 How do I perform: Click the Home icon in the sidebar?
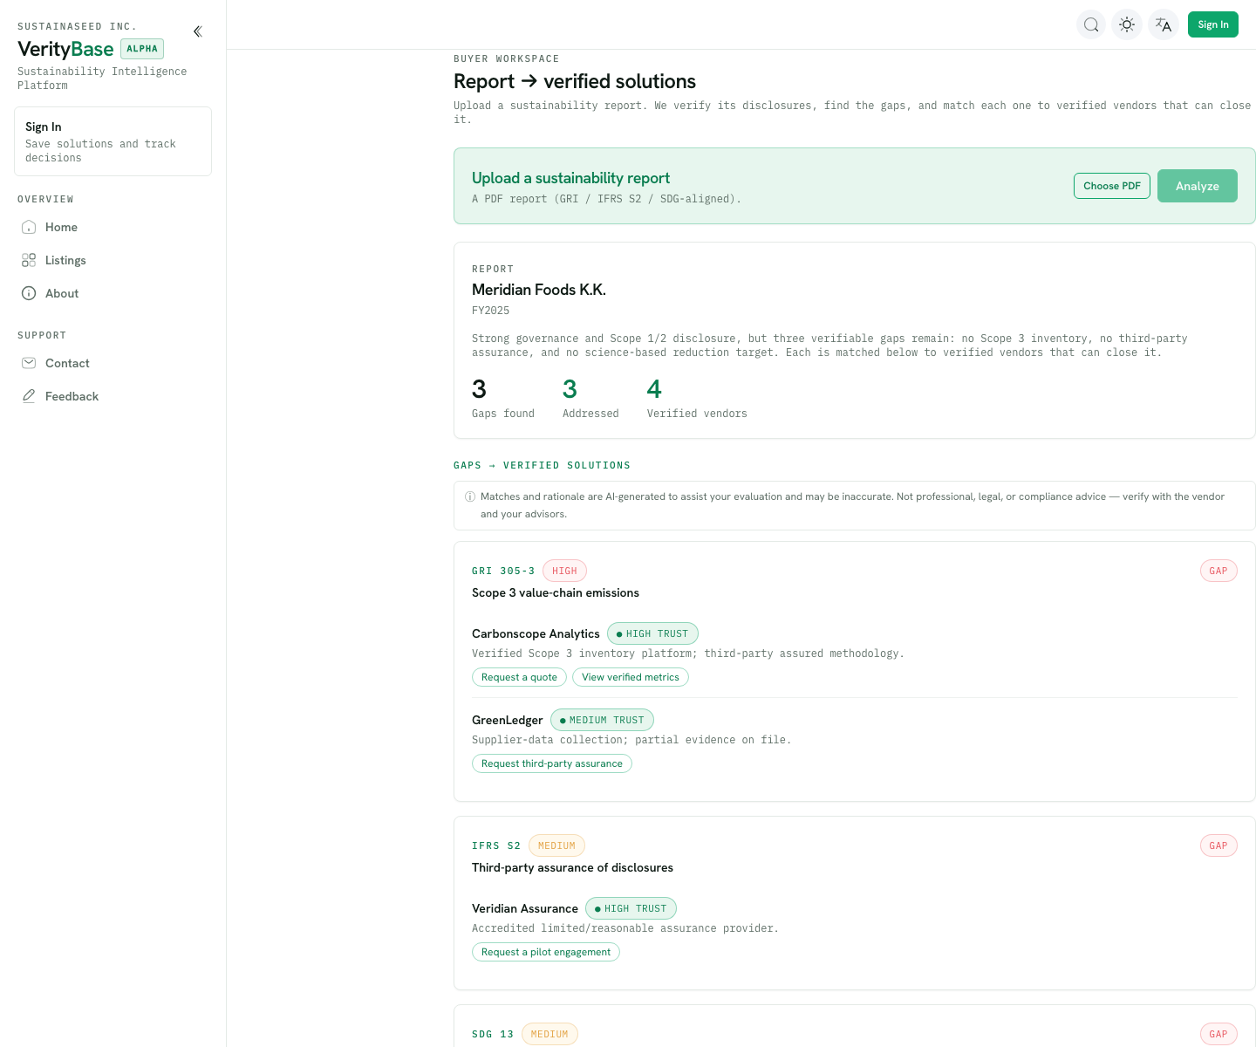pos(29,227)
